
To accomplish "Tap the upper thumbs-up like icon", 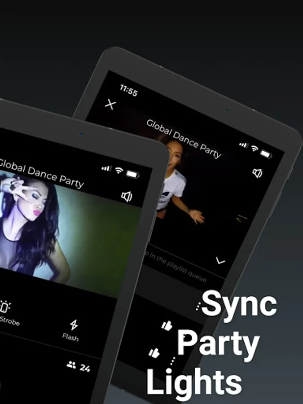I will point(167,326).
